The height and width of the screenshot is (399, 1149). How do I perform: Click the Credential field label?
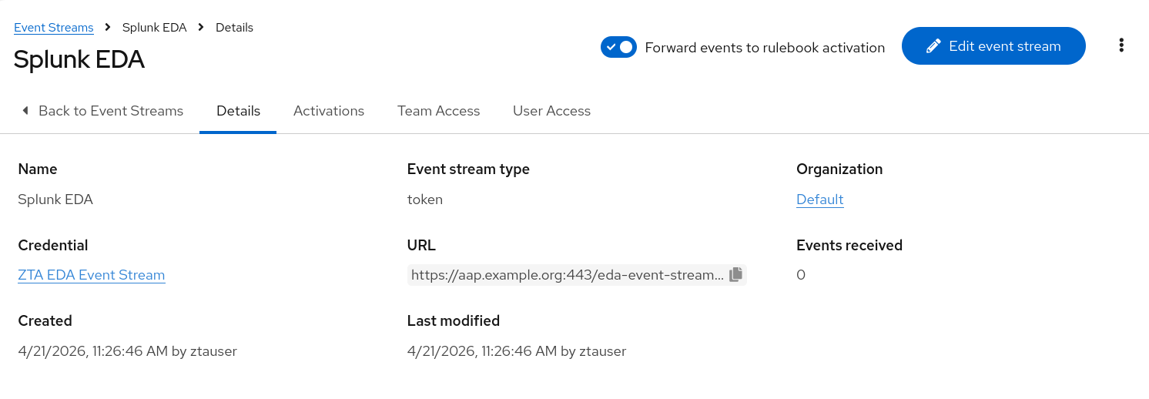coord(53,245)
